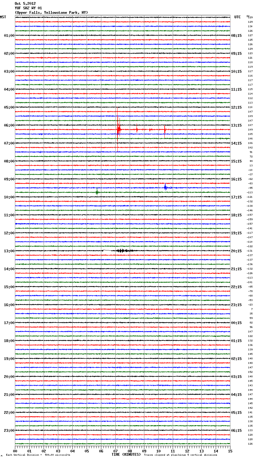
Task: Click the 13:15 UTC time label
Action: click(236, 125)
